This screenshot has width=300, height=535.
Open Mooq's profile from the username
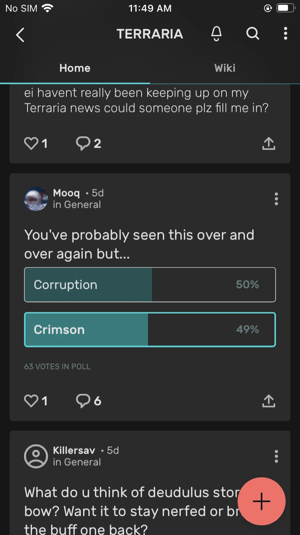66,193
